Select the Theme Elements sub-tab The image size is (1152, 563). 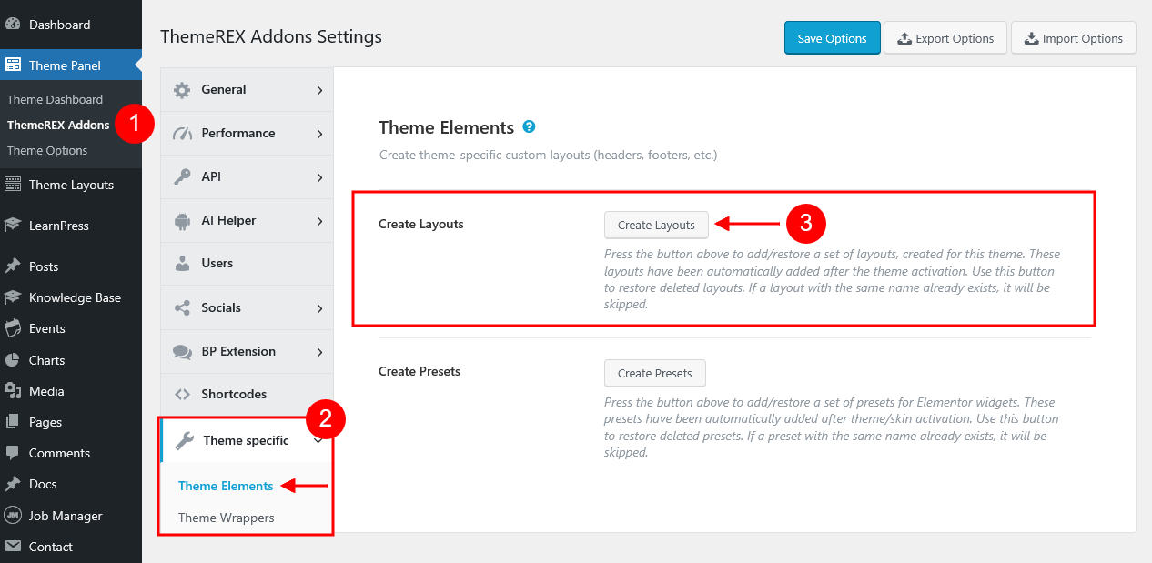point(226,486)
